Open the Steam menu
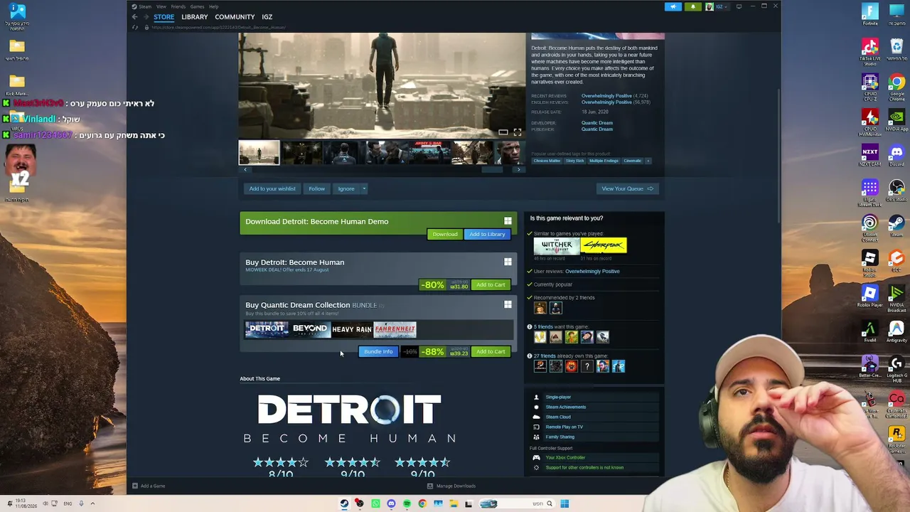 coord(145,6)
